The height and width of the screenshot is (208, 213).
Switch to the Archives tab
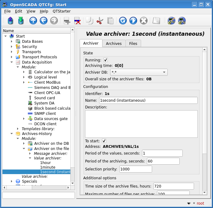tap(114, 43)
